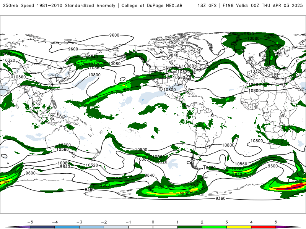Pick the blue -4 to -3 colorbar segment
The width and height of the screenshot is (306, 229).
click(x=67, y=227)
